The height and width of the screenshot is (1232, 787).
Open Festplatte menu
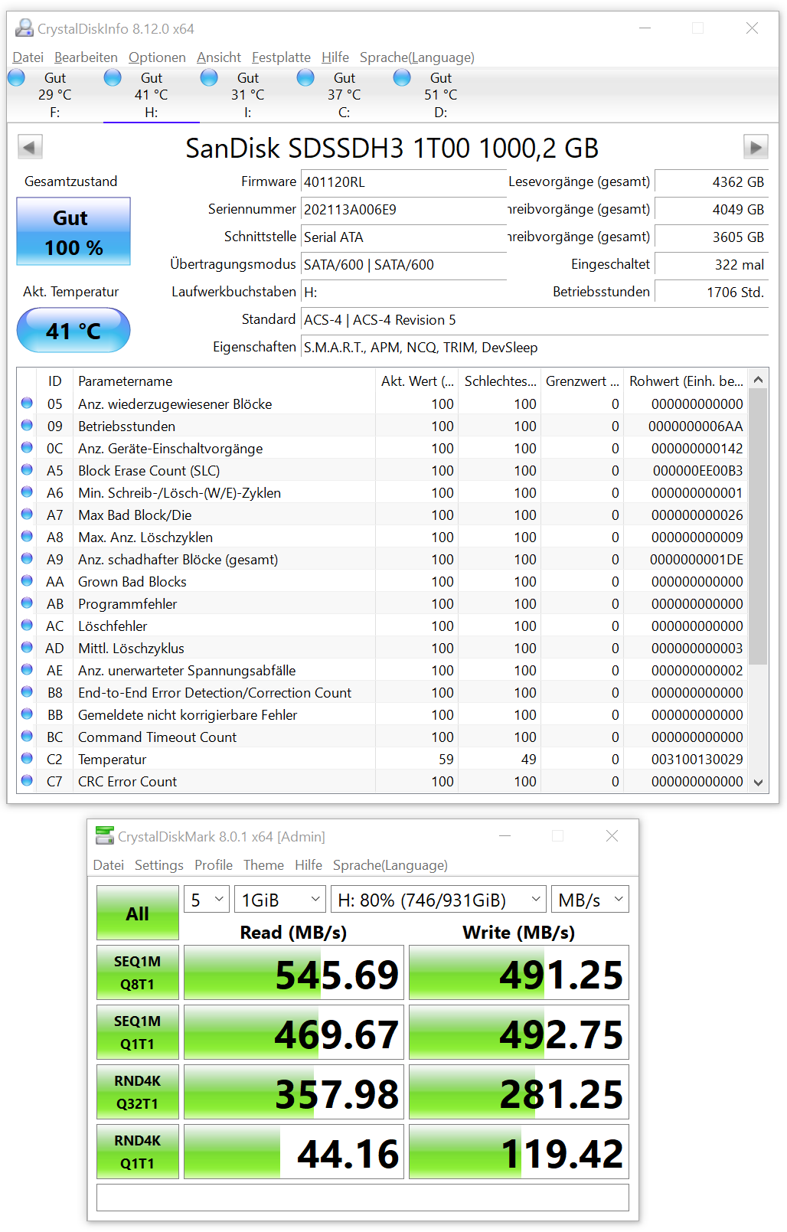click(x=281, y=57)
